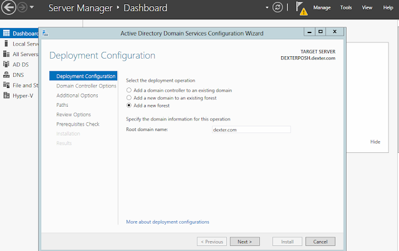Click the DEXTERPOSH.dexter.com target server text
Viewport: 399px width, 251px height.
pyautogui.click(x=308, y=58)
